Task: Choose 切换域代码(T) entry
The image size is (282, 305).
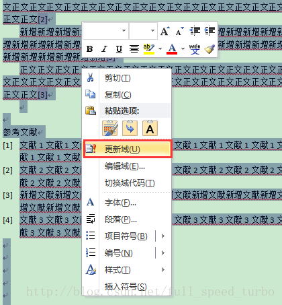Action: point(130,183)
